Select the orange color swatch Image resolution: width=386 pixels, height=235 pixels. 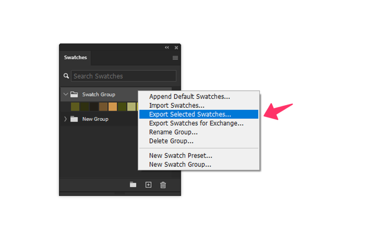(x=113, y=107)
